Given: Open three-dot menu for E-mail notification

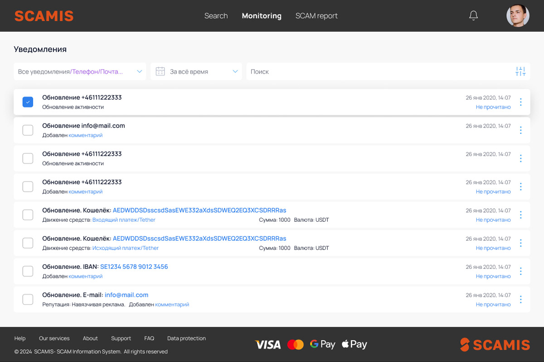Looking at the screenshot, I should click(x=520, y=300).
